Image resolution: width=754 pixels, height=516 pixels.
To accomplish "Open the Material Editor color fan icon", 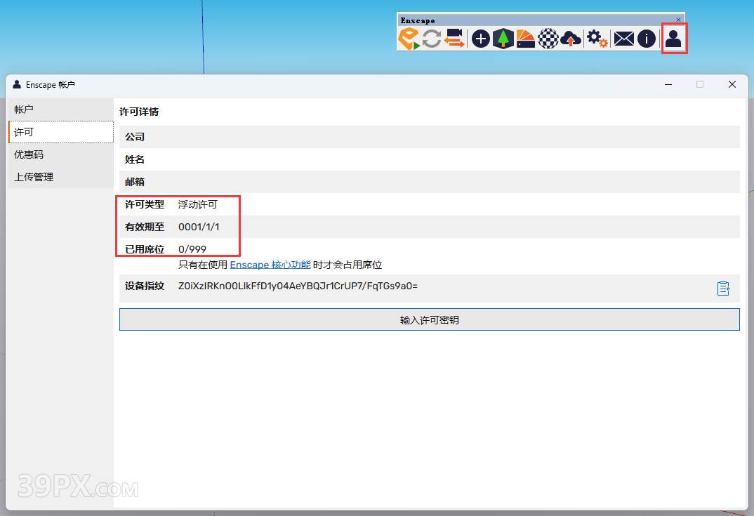I will pyautogui.click(x=526, y=39).
